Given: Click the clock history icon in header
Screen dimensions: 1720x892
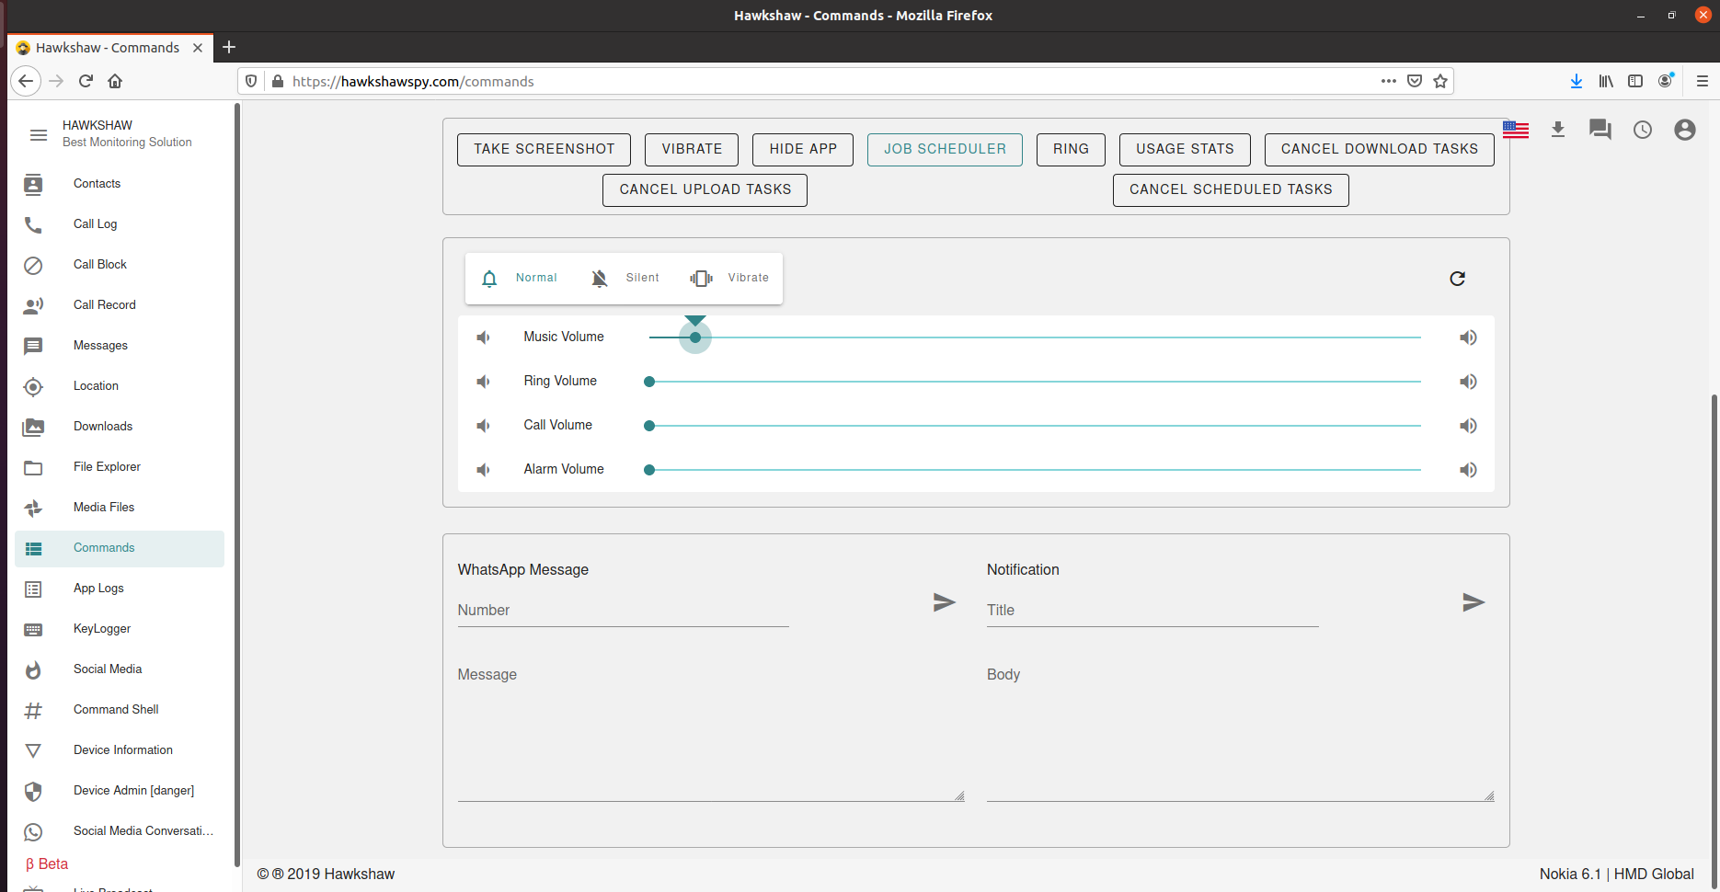Looking at the screenshot, I should click(x=1643, y=130).
